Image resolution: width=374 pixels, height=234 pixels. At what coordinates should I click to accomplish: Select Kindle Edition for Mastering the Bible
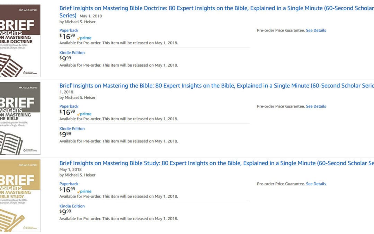click(x=72, y=129)
